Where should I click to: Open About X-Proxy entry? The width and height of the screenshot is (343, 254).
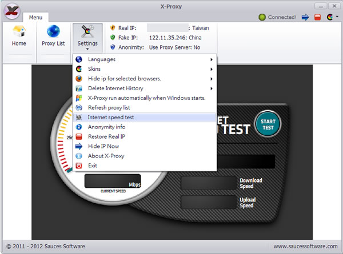click(x=145, y=156)
